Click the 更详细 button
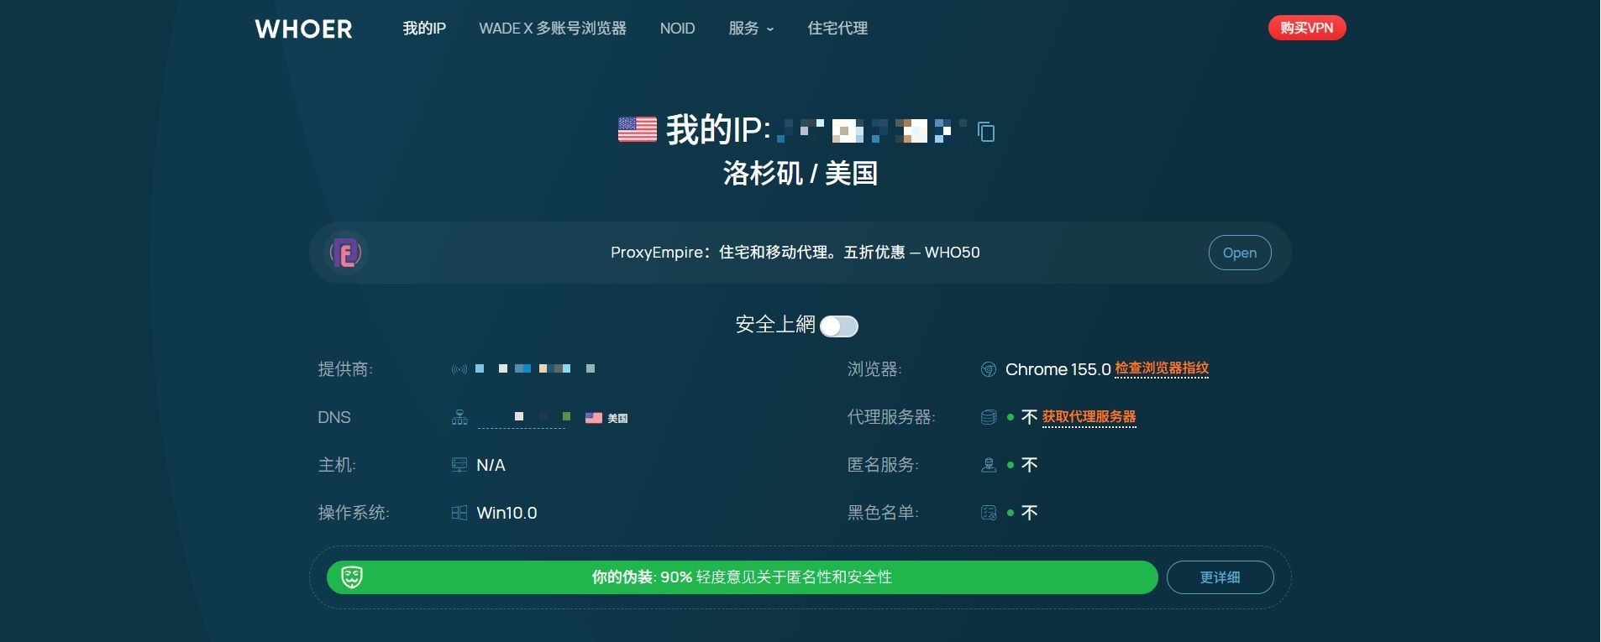Screen dimensions: 1601x642 tap(1220, 577)
